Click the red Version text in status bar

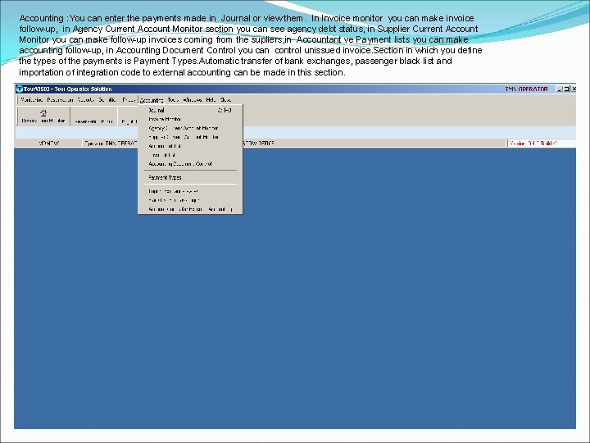pyautogui.click(x=533, y=143)
